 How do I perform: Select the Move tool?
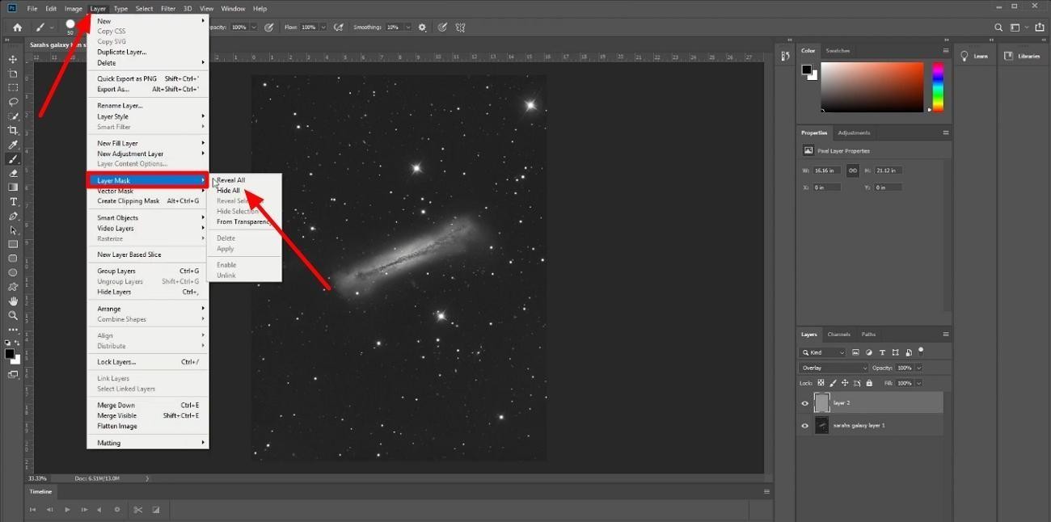point(13,60)
